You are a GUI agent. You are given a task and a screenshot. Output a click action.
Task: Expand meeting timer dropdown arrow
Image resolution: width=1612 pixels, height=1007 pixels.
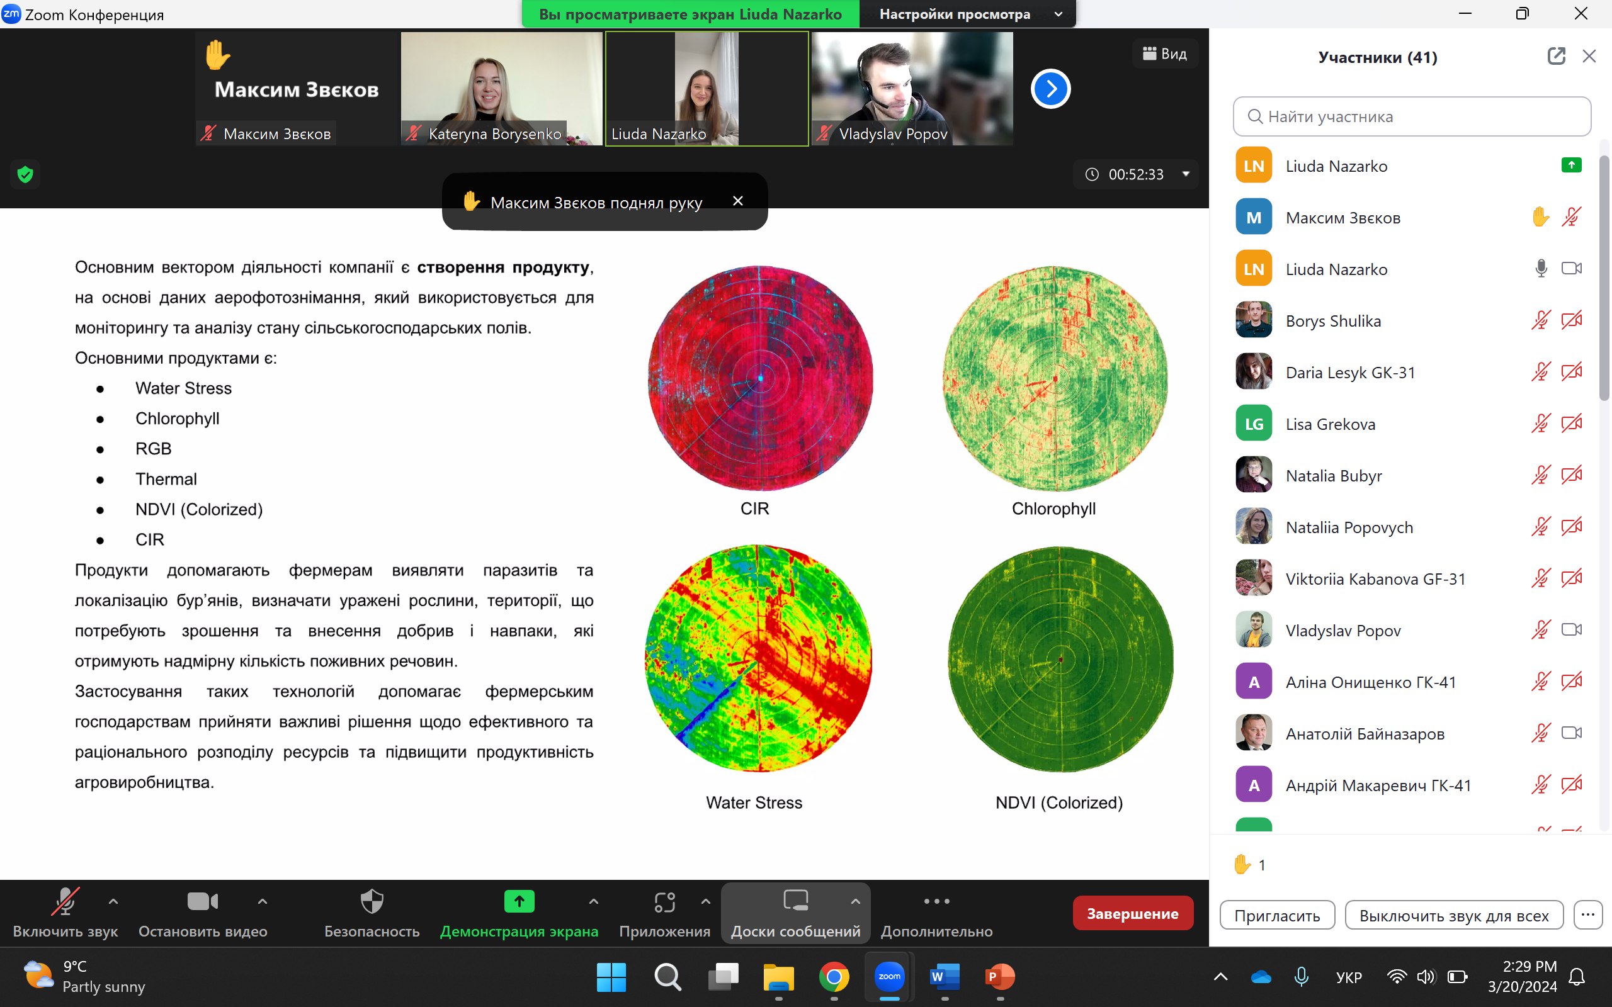pos(1186,174)
